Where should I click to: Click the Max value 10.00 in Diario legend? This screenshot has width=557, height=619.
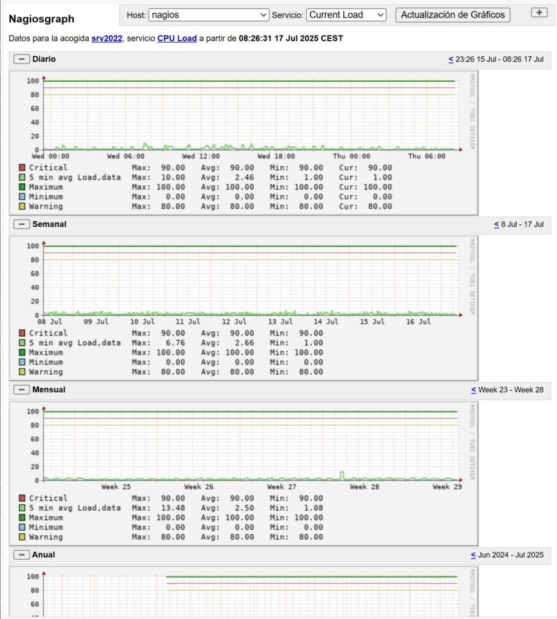pos(173,178)
